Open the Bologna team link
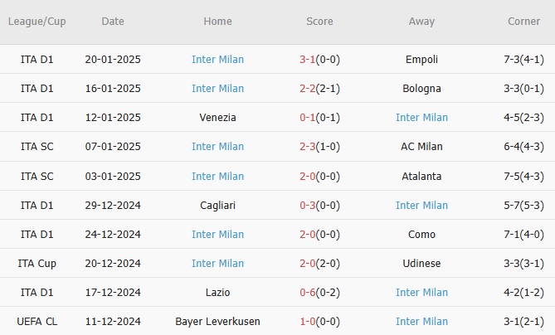This screenshot has height=335, width=555. coord(421,89)
